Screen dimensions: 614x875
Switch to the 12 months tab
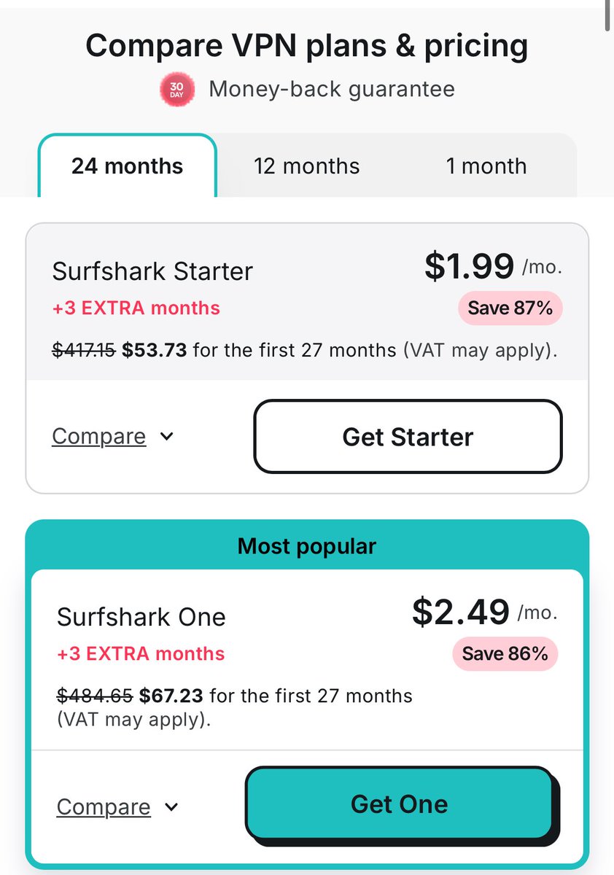point(306,166)
